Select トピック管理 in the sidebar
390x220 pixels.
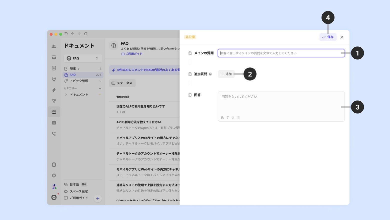[79, 81]
